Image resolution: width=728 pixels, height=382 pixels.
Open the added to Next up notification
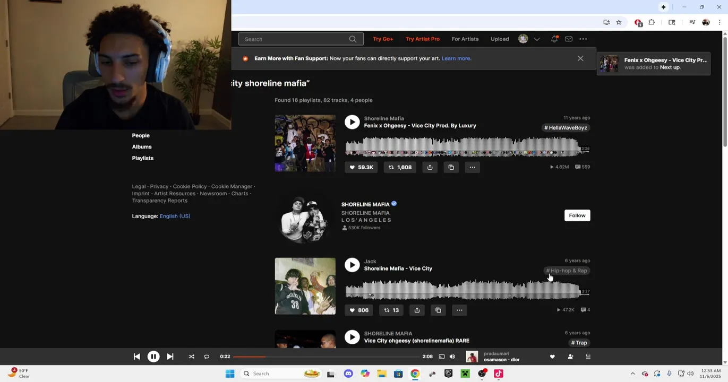[x=654, y=64]
